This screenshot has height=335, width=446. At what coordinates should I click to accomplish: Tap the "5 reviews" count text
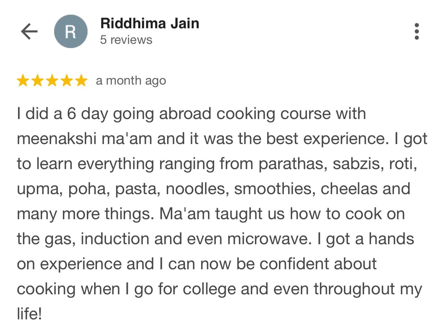126,40
